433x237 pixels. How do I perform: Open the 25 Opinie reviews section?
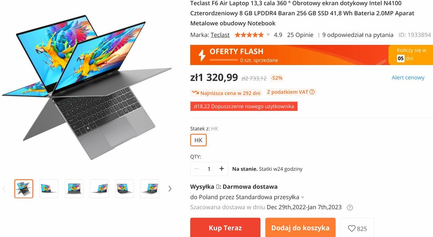(300, 35)
